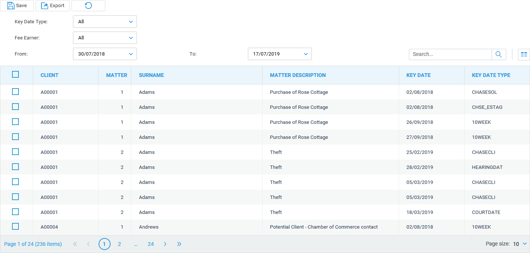Jump to last page double-arrow
Image resolution: width=530 pixels, height=253 pixels.
click(179, 244)
